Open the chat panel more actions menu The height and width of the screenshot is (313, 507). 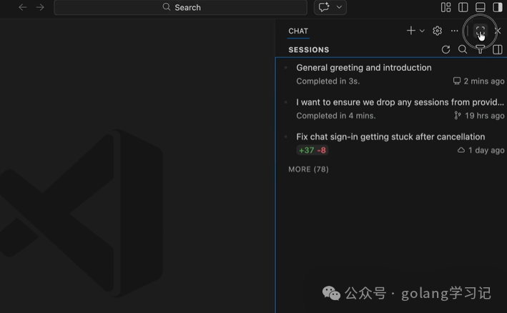(x=454, y=31)
